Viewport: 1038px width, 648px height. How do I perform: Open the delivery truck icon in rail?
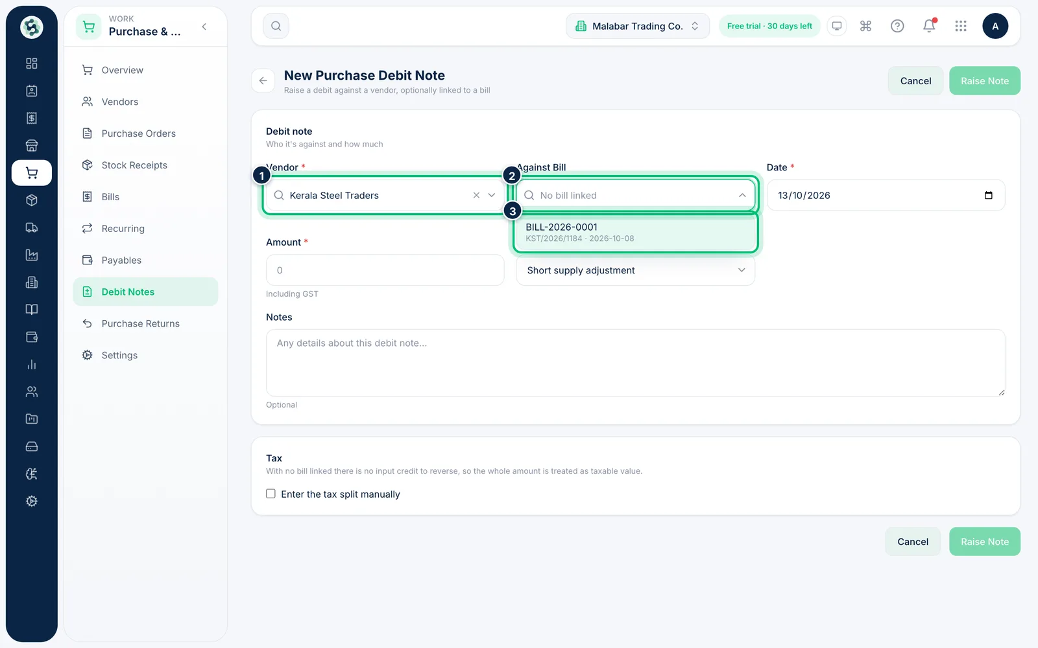31,227
